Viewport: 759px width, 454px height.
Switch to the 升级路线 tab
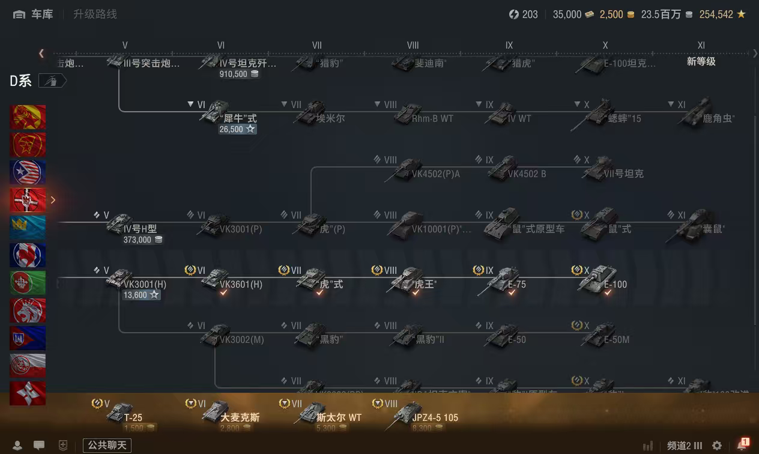click(x=95, y=14)
